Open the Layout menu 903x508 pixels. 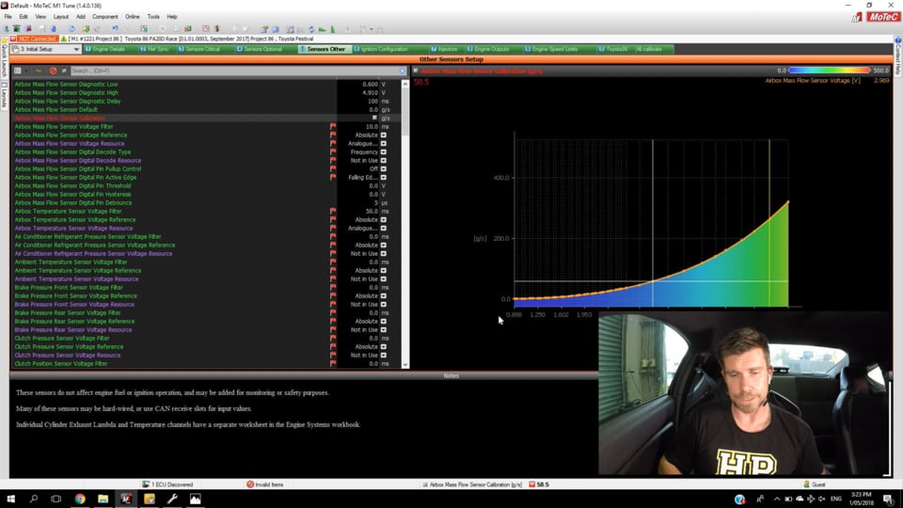click(60, 17)
